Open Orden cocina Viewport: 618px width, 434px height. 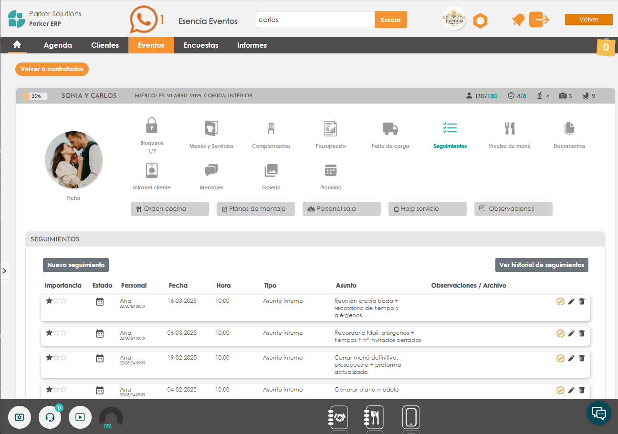point(170,209)
